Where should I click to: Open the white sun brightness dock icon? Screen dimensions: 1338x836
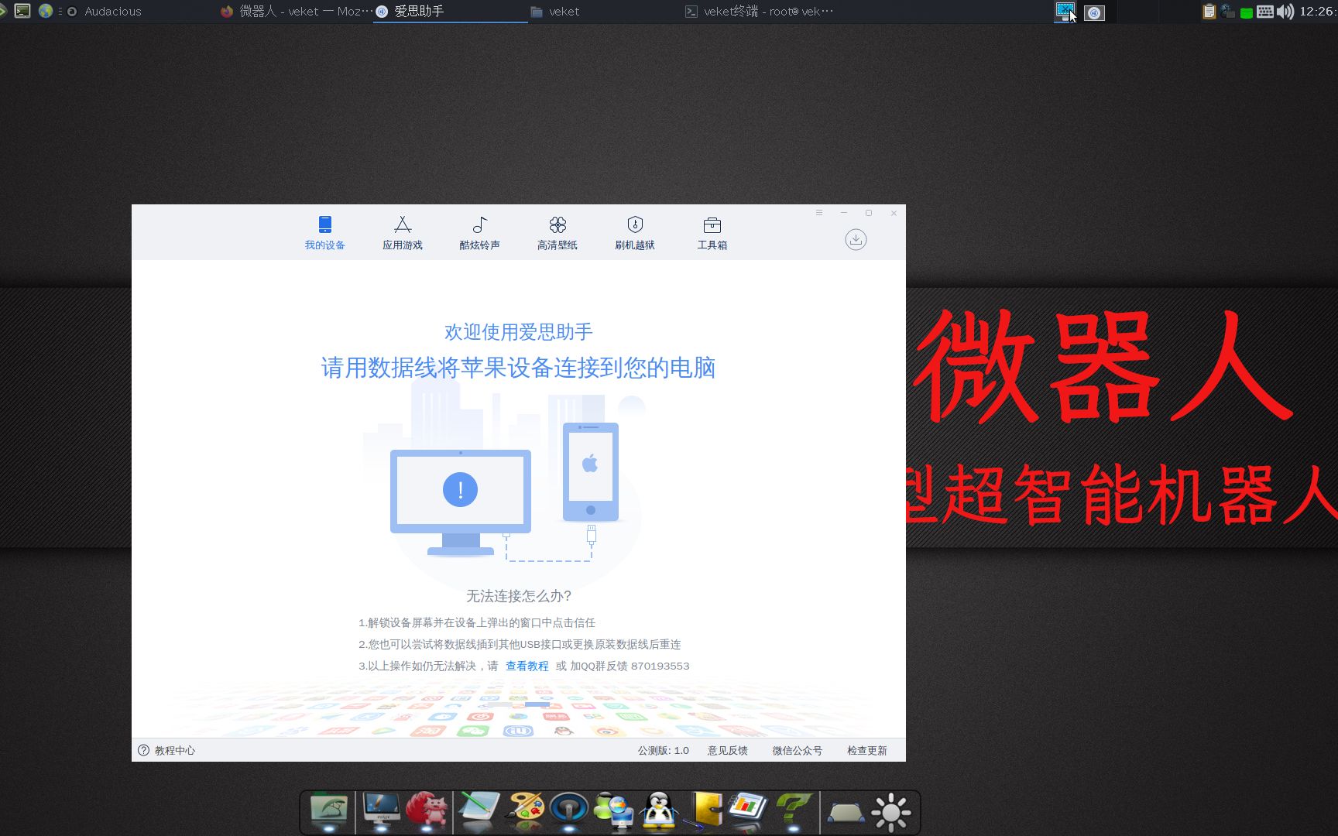click(891, 813)
